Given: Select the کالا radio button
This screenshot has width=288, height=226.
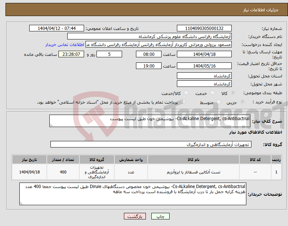Looking at the screenshot, I should [x=233, y=93].
